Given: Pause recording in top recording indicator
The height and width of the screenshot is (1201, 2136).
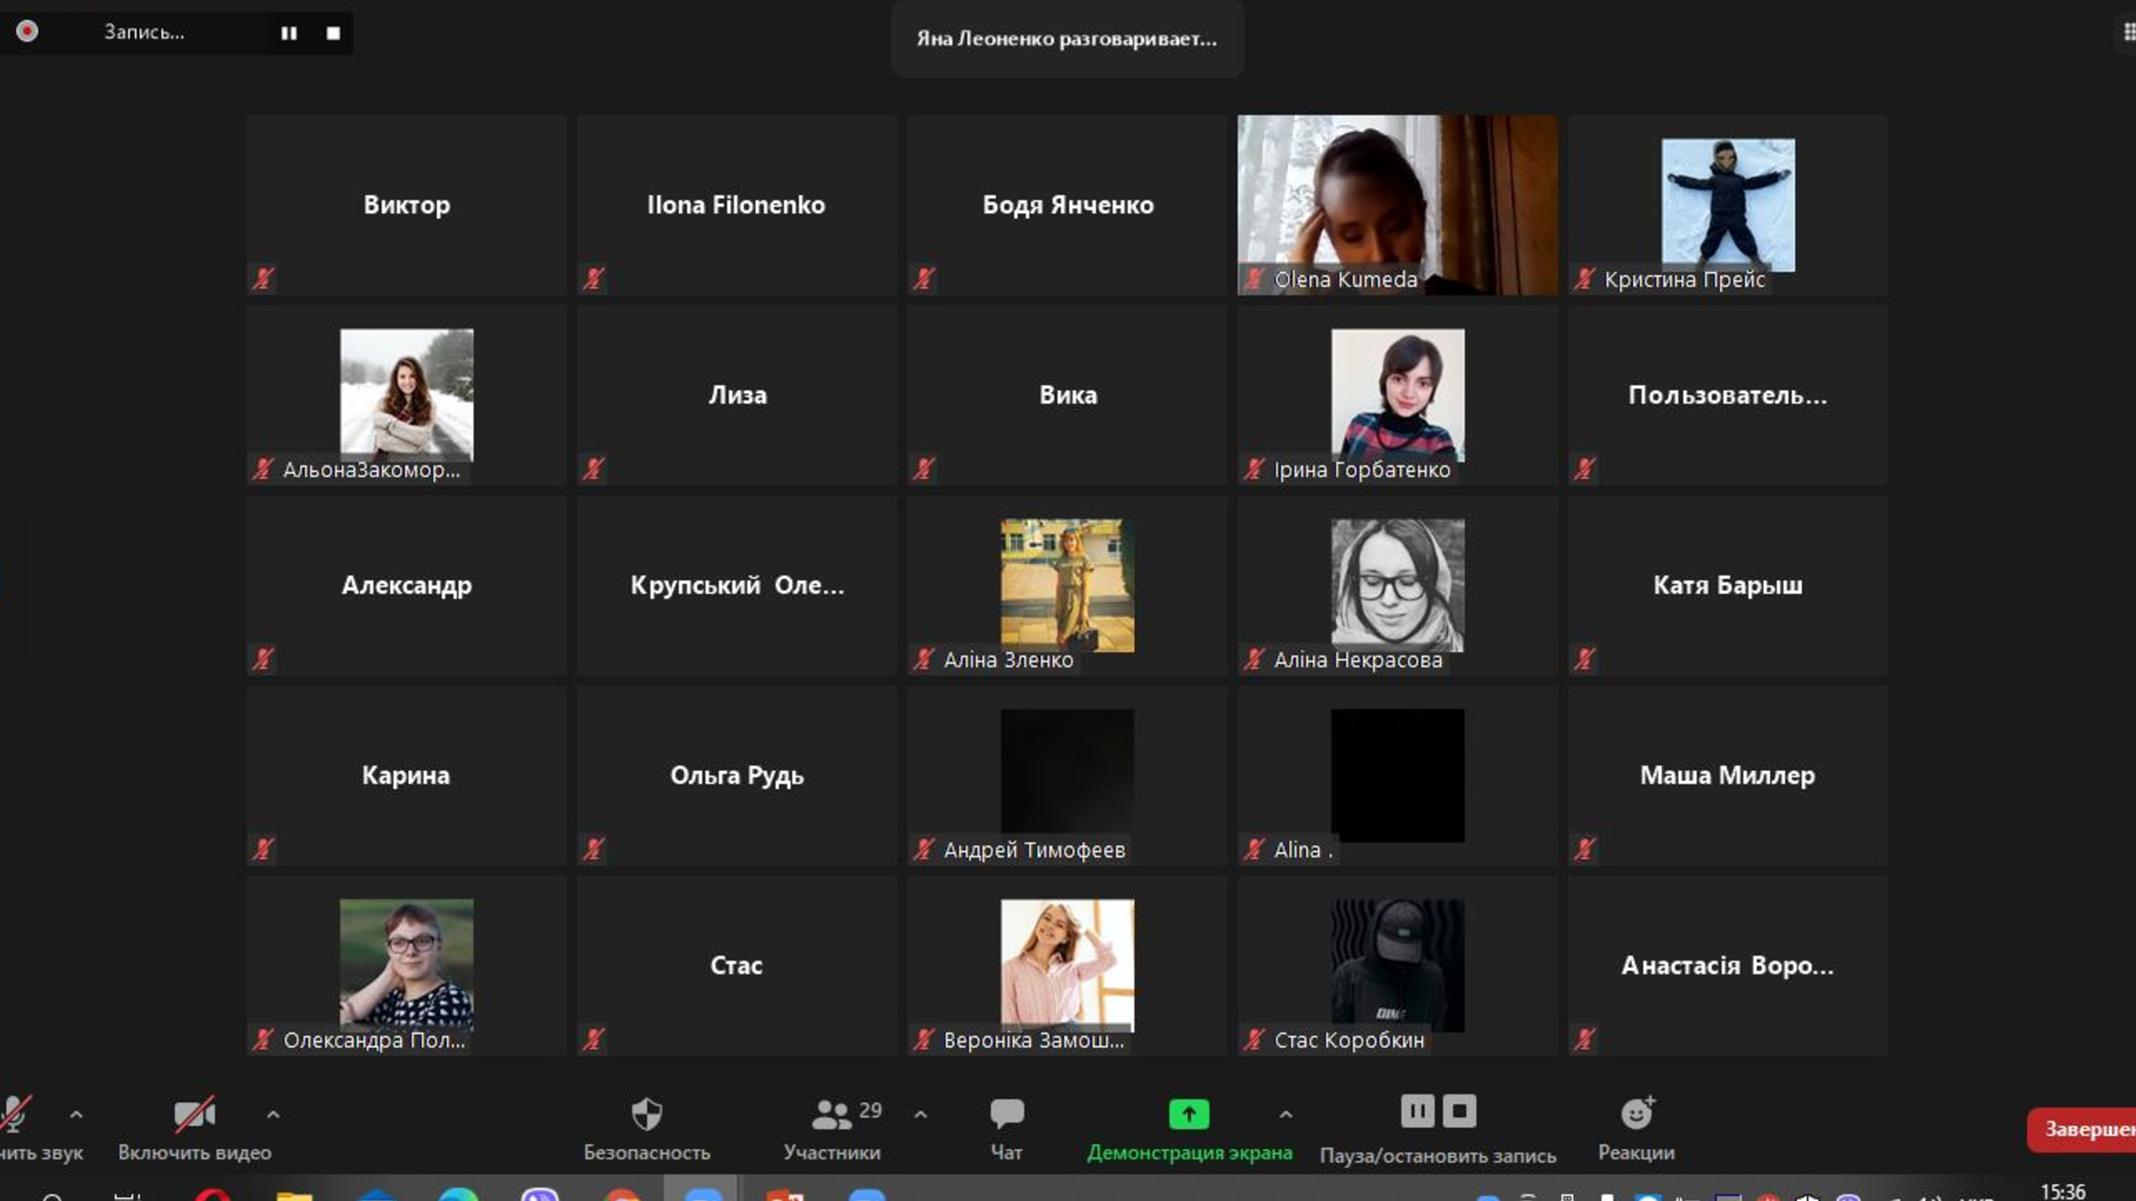Looking at the screenshot, I should pos(288,33).
